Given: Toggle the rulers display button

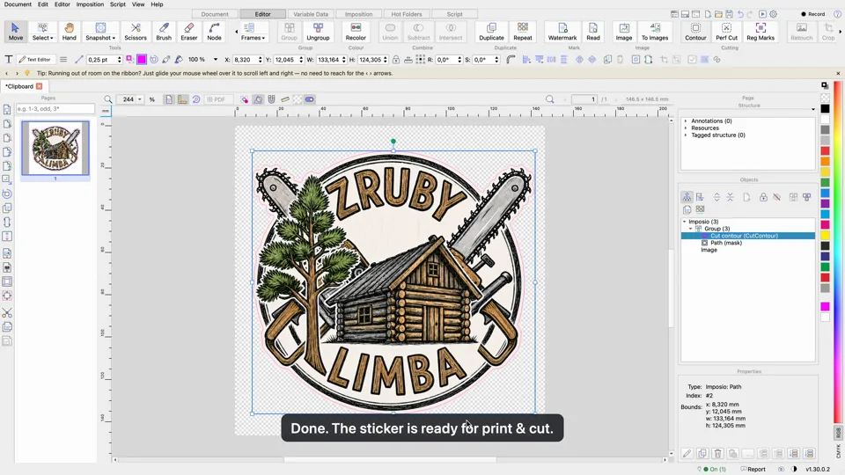Looking at the screenshot, I should tap(183, 99).
